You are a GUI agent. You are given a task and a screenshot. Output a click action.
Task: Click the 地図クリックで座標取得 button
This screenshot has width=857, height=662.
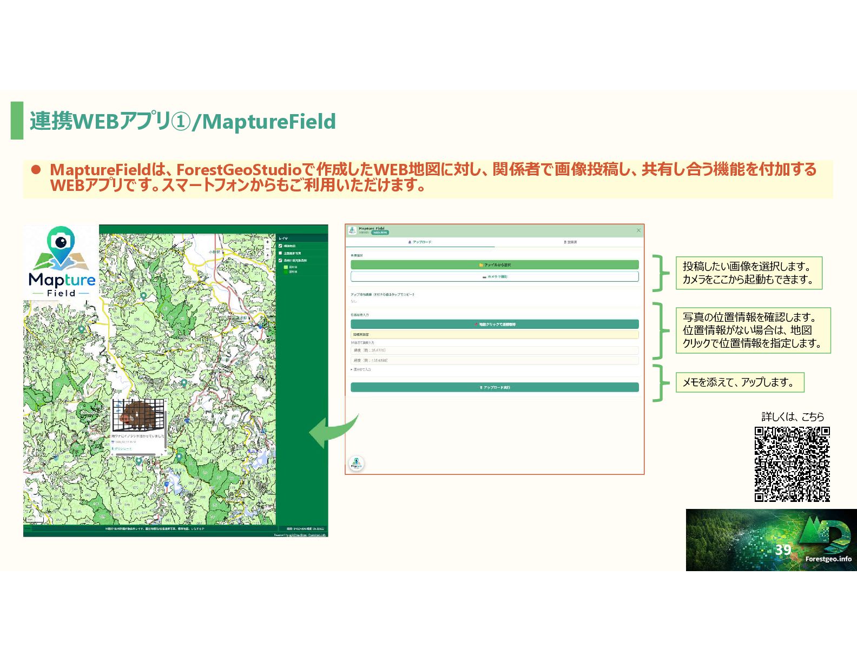pos(495,325)
